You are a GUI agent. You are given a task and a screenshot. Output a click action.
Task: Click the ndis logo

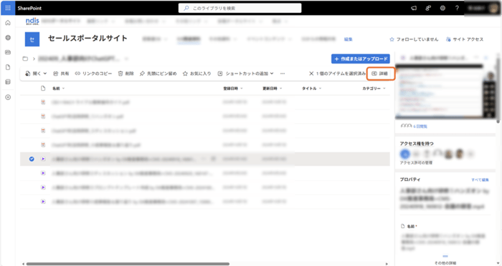pos(32,21)
